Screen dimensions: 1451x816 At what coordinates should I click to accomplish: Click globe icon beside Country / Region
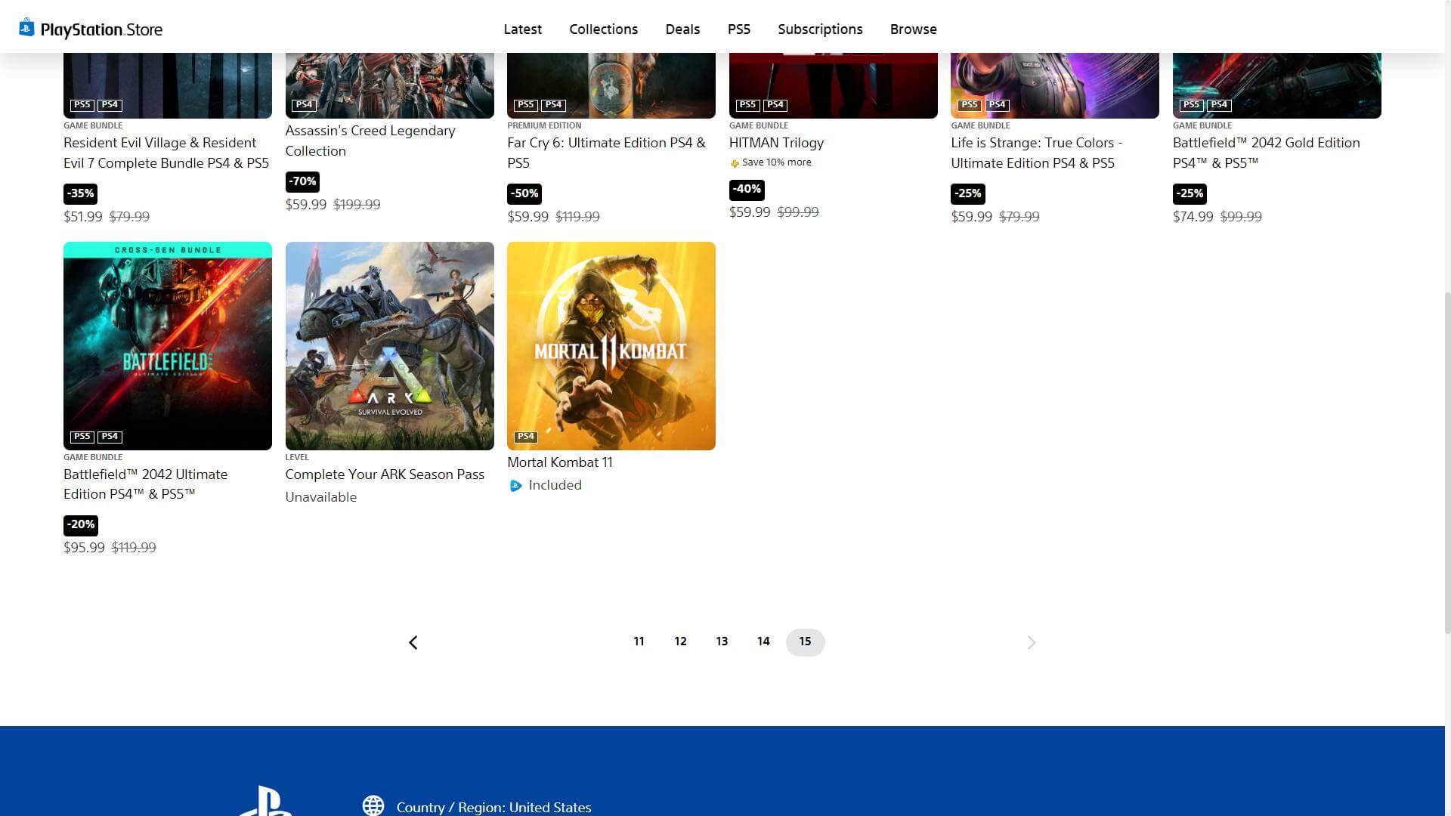click(373, 805)
